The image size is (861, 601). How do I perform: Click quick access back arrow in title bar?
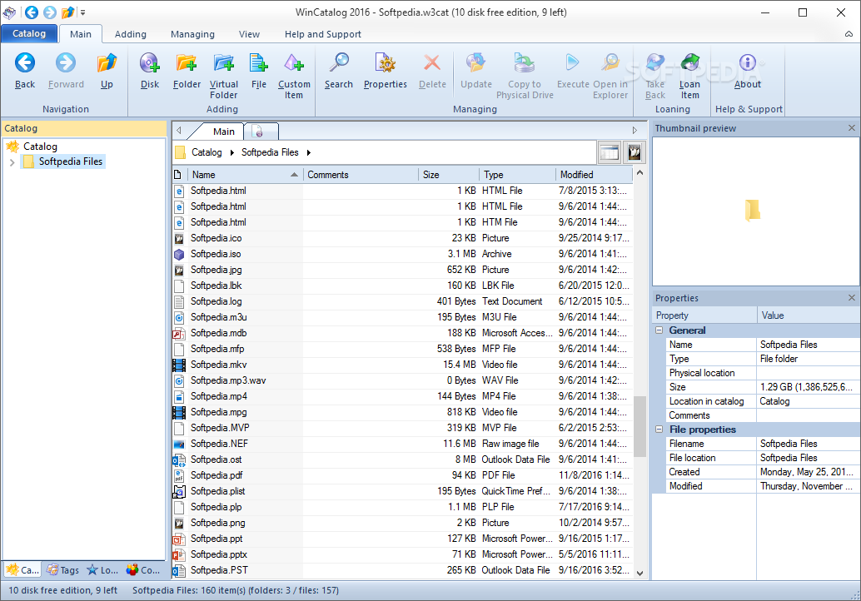[x=32, y=12]
